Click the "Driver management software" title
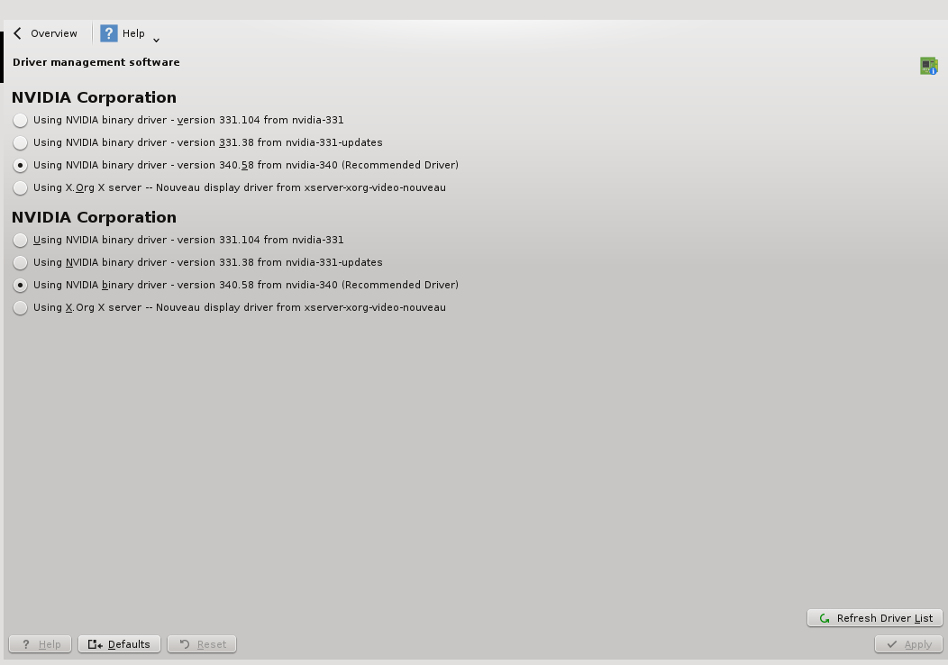Viewport: 948px width, 665px height. click(x=96, y=62)
